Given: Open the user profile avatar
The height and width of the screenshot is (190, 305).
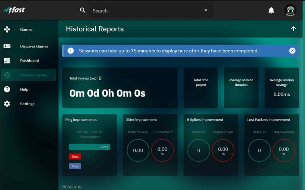Looking at the screenshot, I should point(290,10).
